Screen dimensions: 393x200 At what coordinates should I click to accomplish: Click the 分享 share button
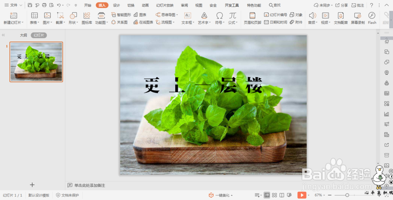coord(342,5)
